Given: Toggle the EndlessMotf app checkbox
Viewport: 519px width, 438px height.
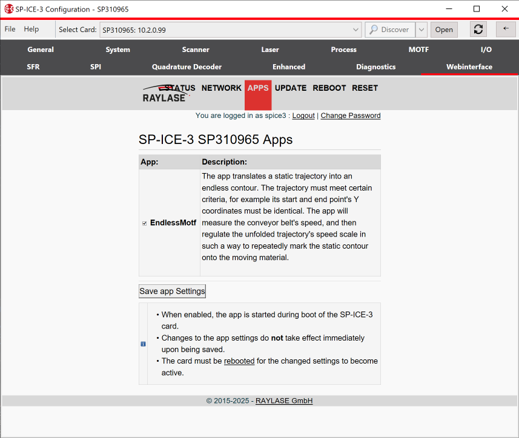Looking at the screenshot, I should click(x=144, y=223).
